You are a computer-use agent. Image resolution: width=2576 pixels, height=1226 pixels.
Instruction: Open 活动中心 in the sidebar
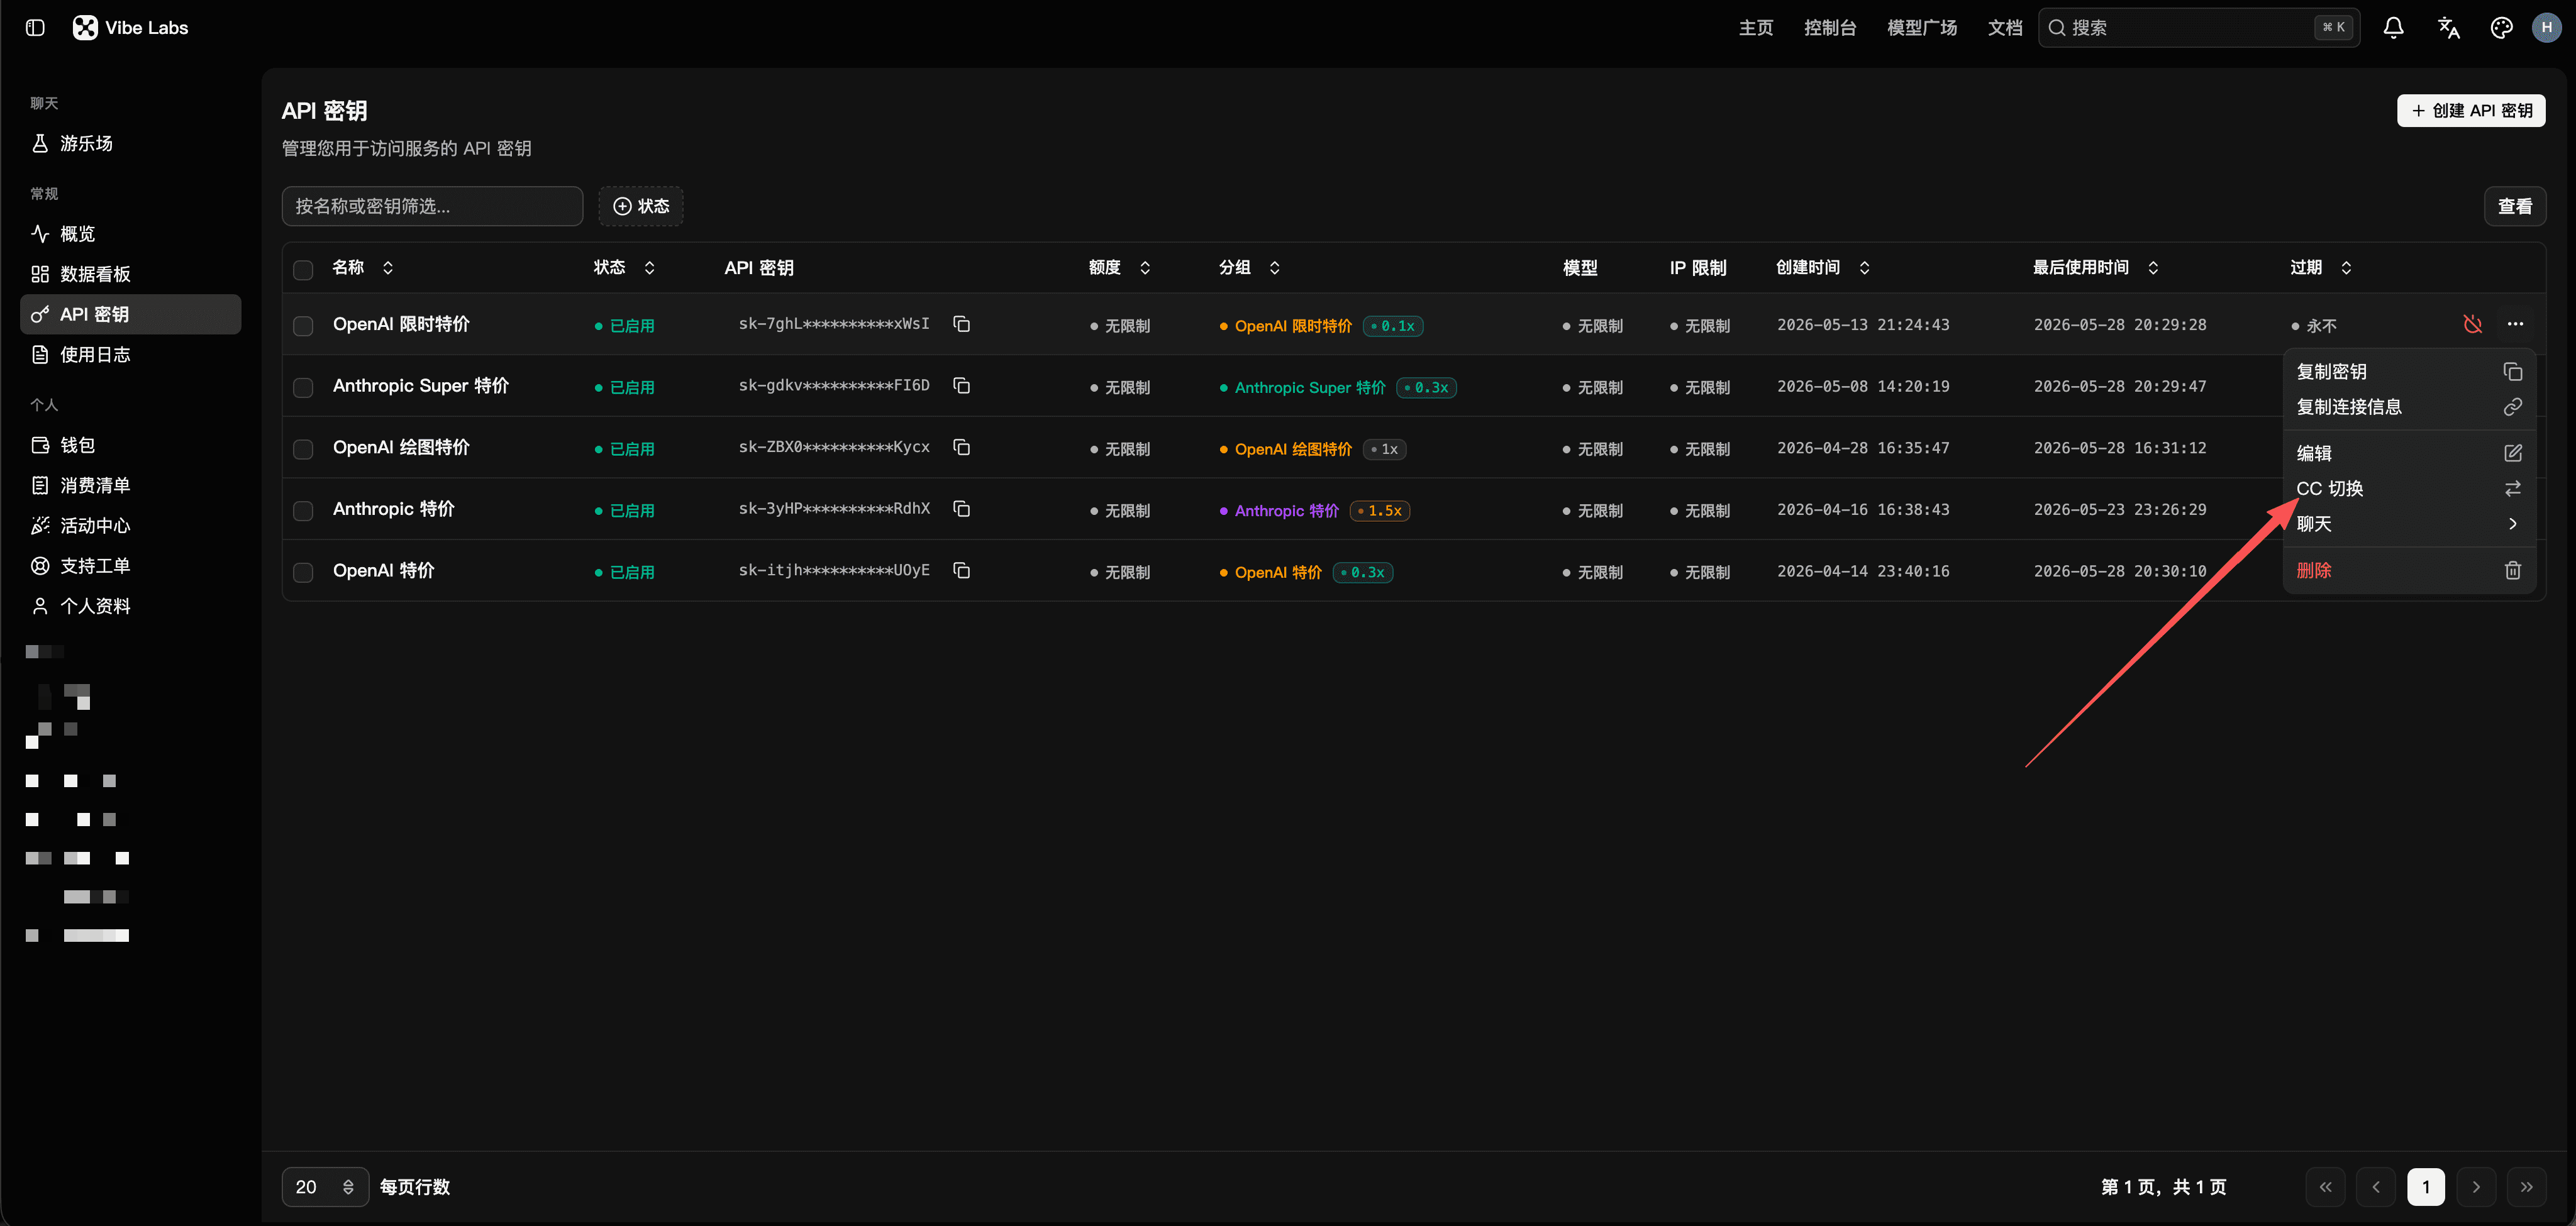[130, 526]
